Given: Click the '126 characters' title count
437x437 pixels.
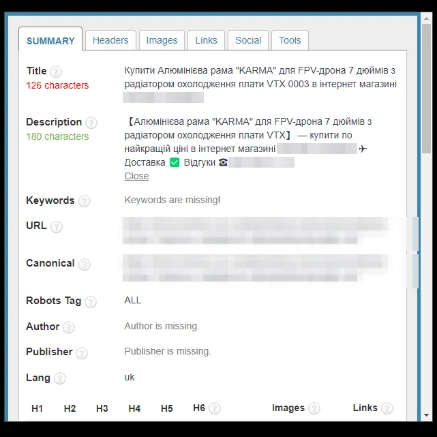Looking at the screenshot, I should tap(57, 85).
